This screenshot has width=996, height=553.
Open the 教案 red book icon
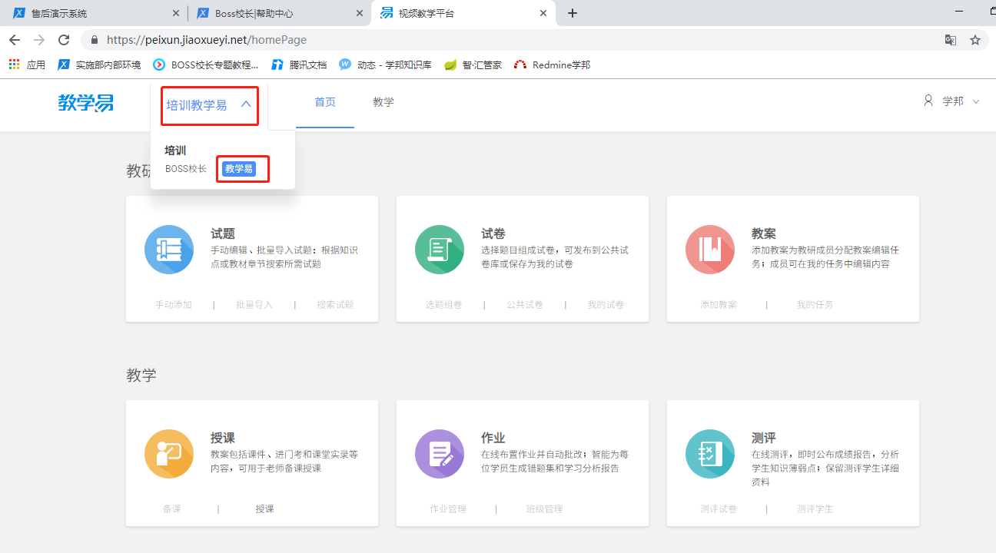click(x=710, y=250)
